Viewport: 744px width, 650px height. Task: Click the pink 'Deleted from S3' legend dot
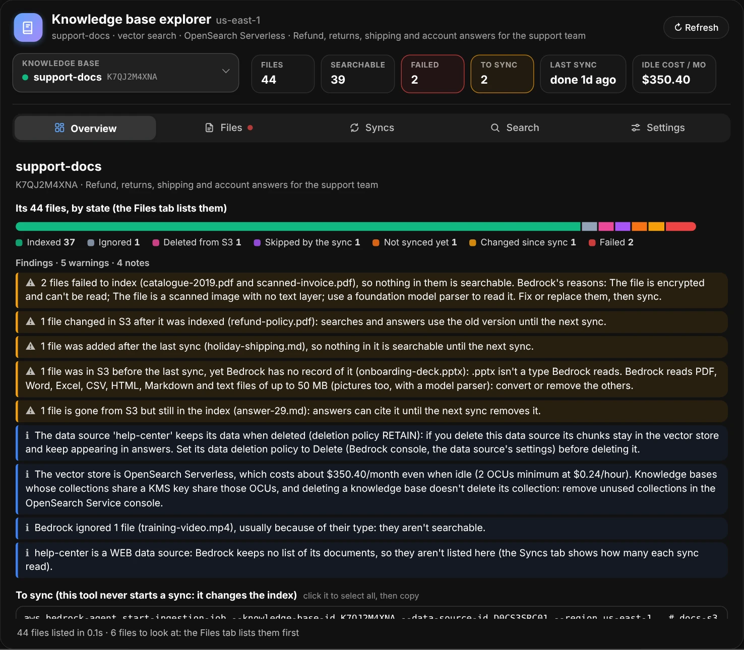click(156, 243)
